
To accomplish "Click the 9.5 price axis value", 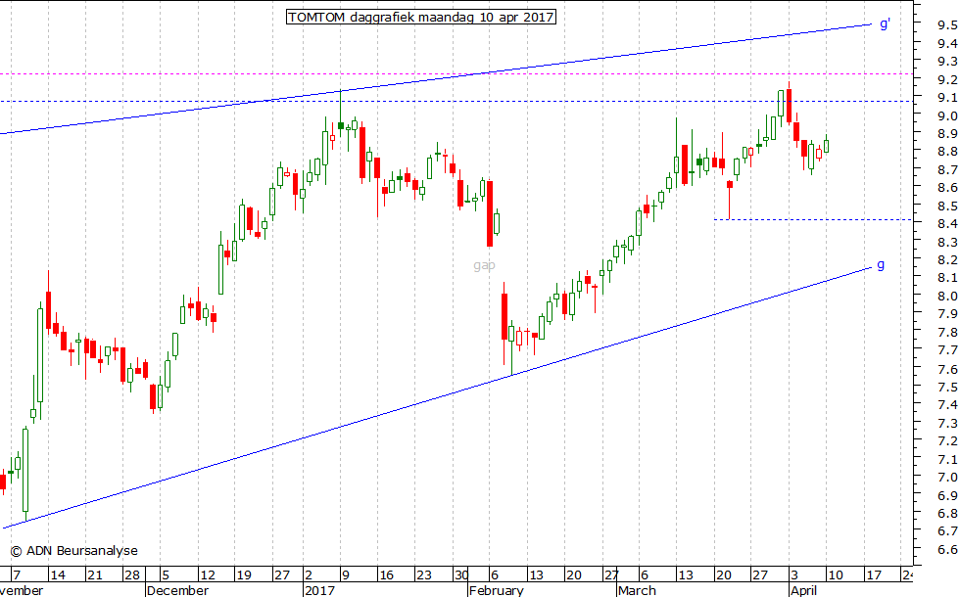I will pos(947,25).
